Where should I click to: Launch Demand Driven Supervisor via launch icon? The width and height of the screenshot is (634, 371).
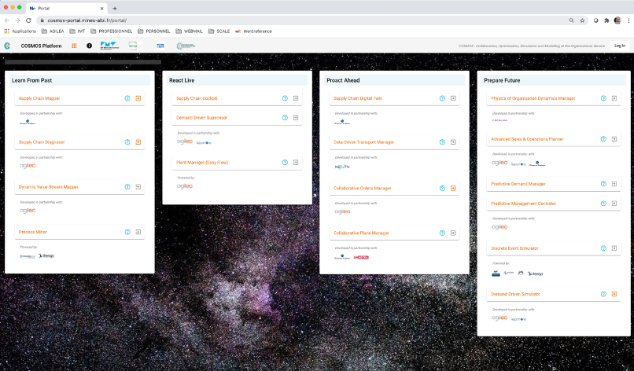[x=296, y=118]
